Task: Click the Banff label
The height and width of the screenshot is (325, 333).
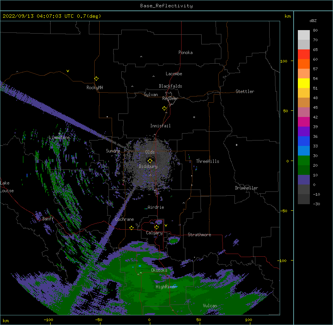Action: coord(48,219)
